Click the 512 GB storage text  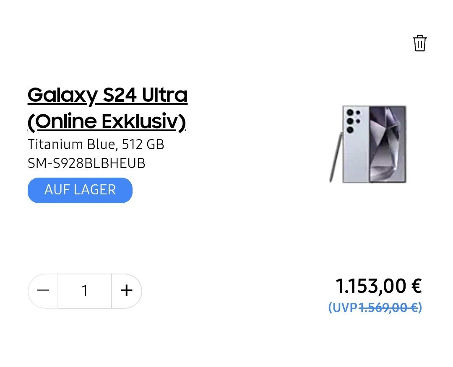coord(143,145)
